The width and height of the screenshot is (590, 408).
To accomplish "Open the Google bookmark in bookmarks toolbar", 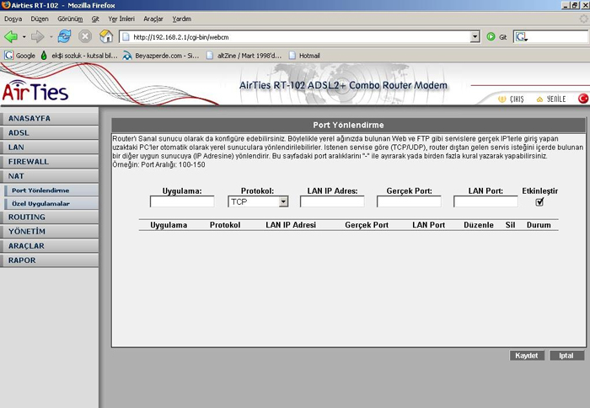I will 19,56.
